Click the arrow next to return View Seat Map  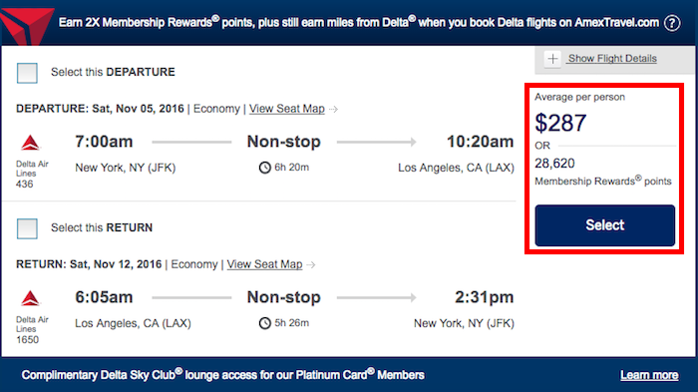311,264
